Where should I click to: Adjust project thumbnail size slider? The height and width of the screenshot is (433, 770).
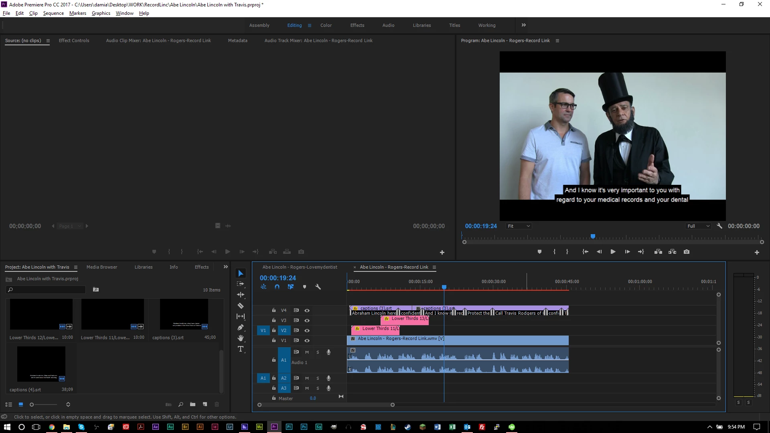coord(32,405)
